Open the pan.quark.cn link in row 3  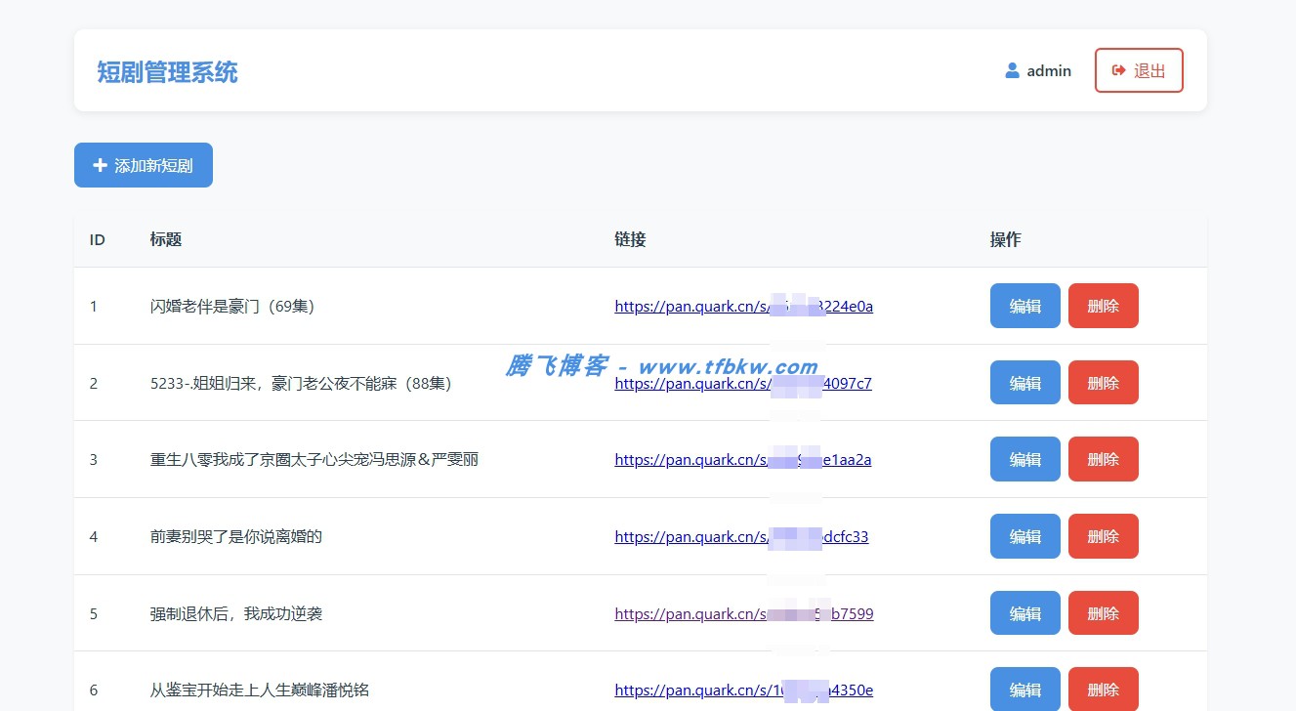[x=743, y=459]
